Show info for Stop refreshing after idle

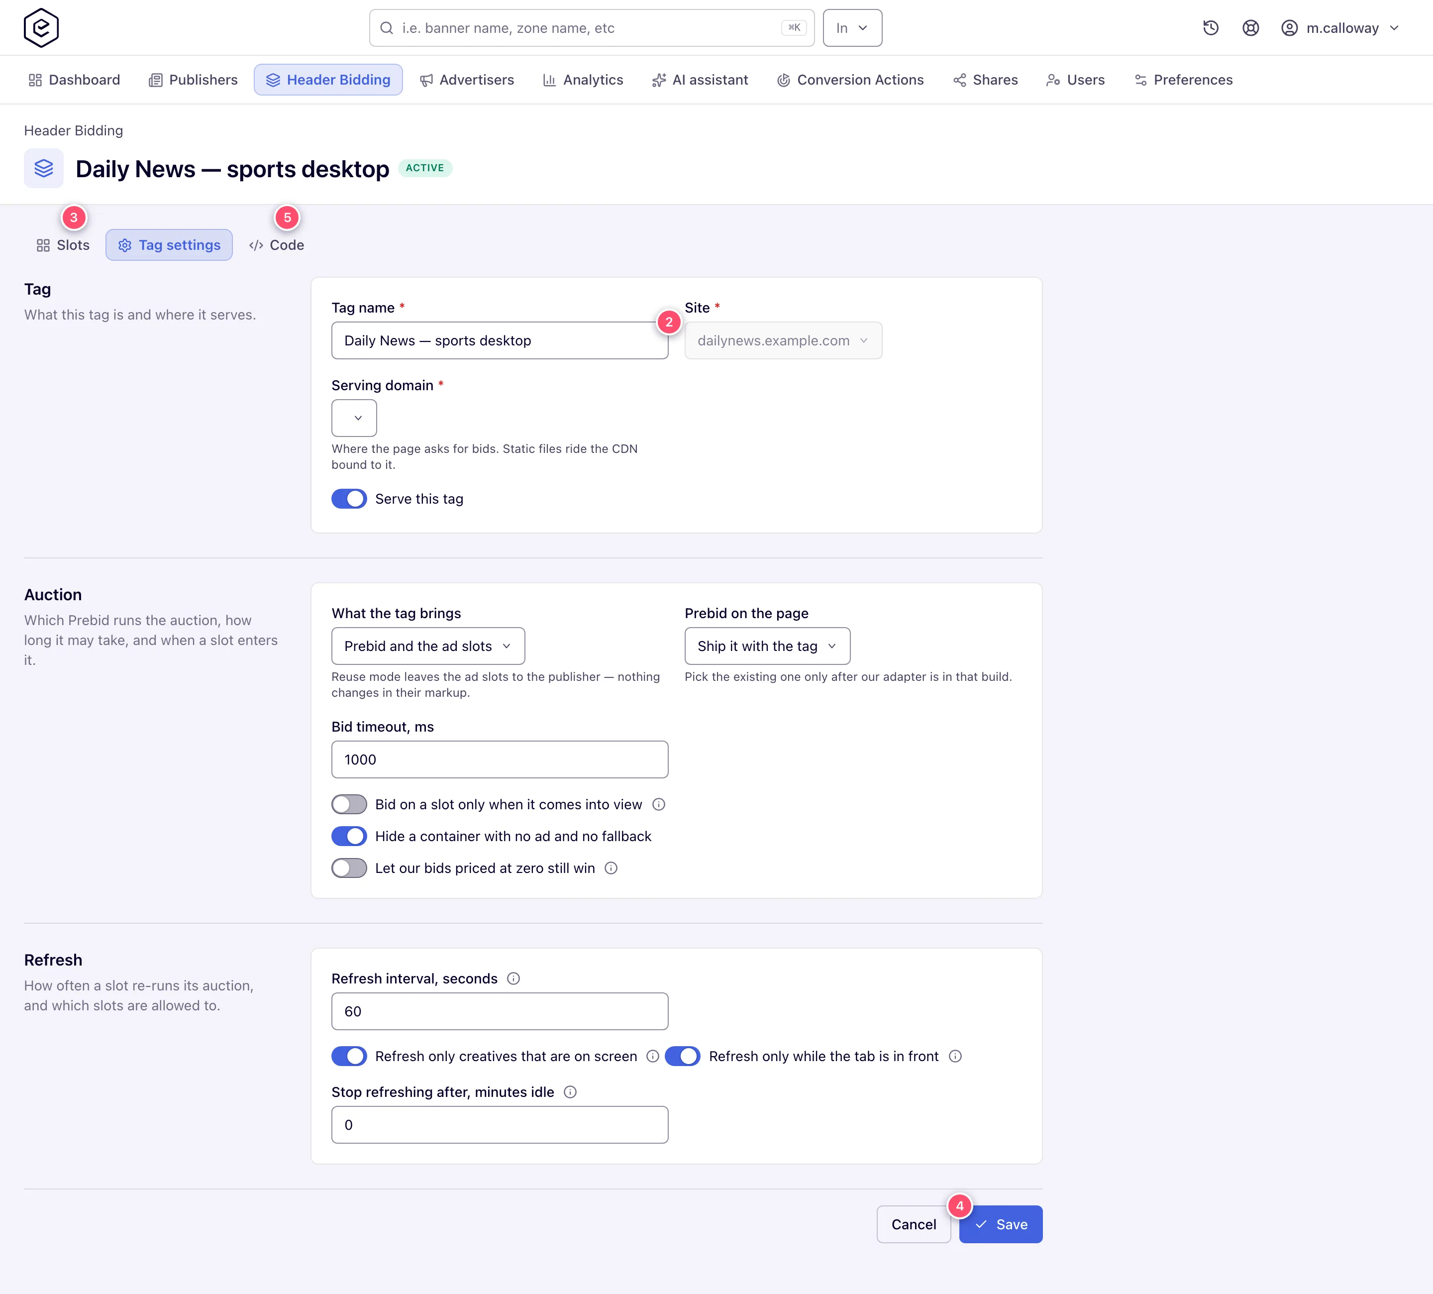pos(569,1091)
